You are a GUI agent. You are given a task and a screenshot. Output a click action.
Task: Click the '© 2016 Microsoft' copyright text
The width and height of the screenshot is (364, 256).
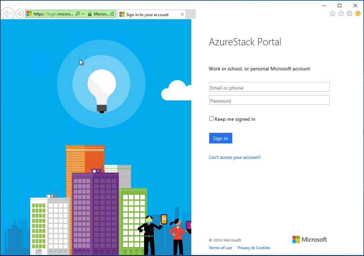225,240
